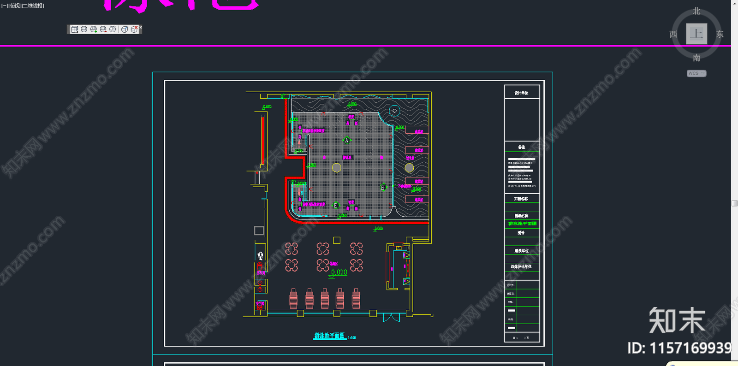Click 北 on the ViewCube compass
The height and width of the screenshot is (366, 738).
[696, 11]
